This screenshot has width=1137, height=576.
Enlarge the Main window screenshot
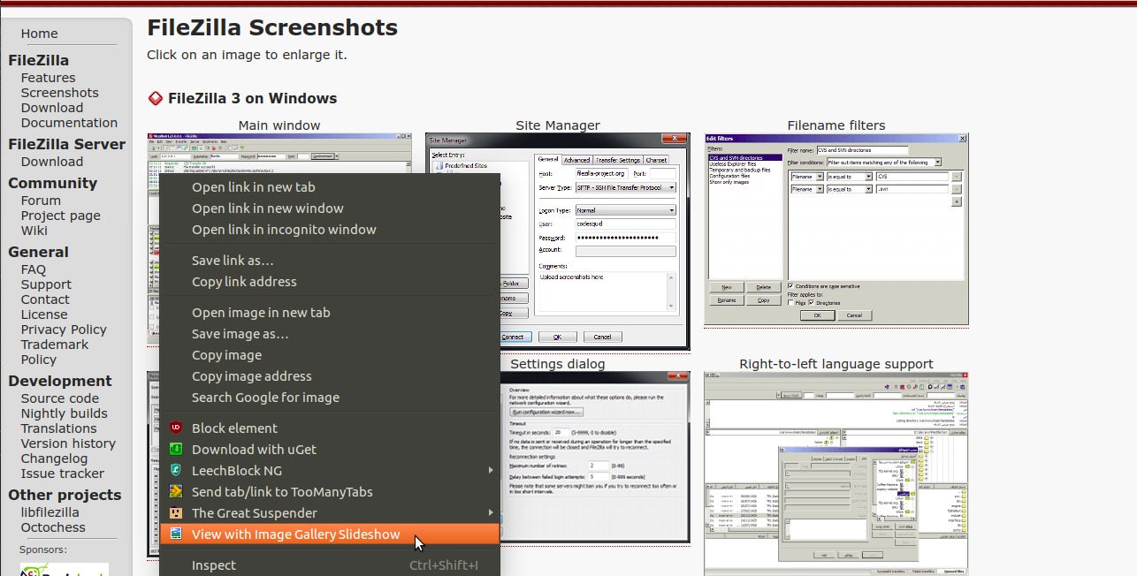pos(279,153)
